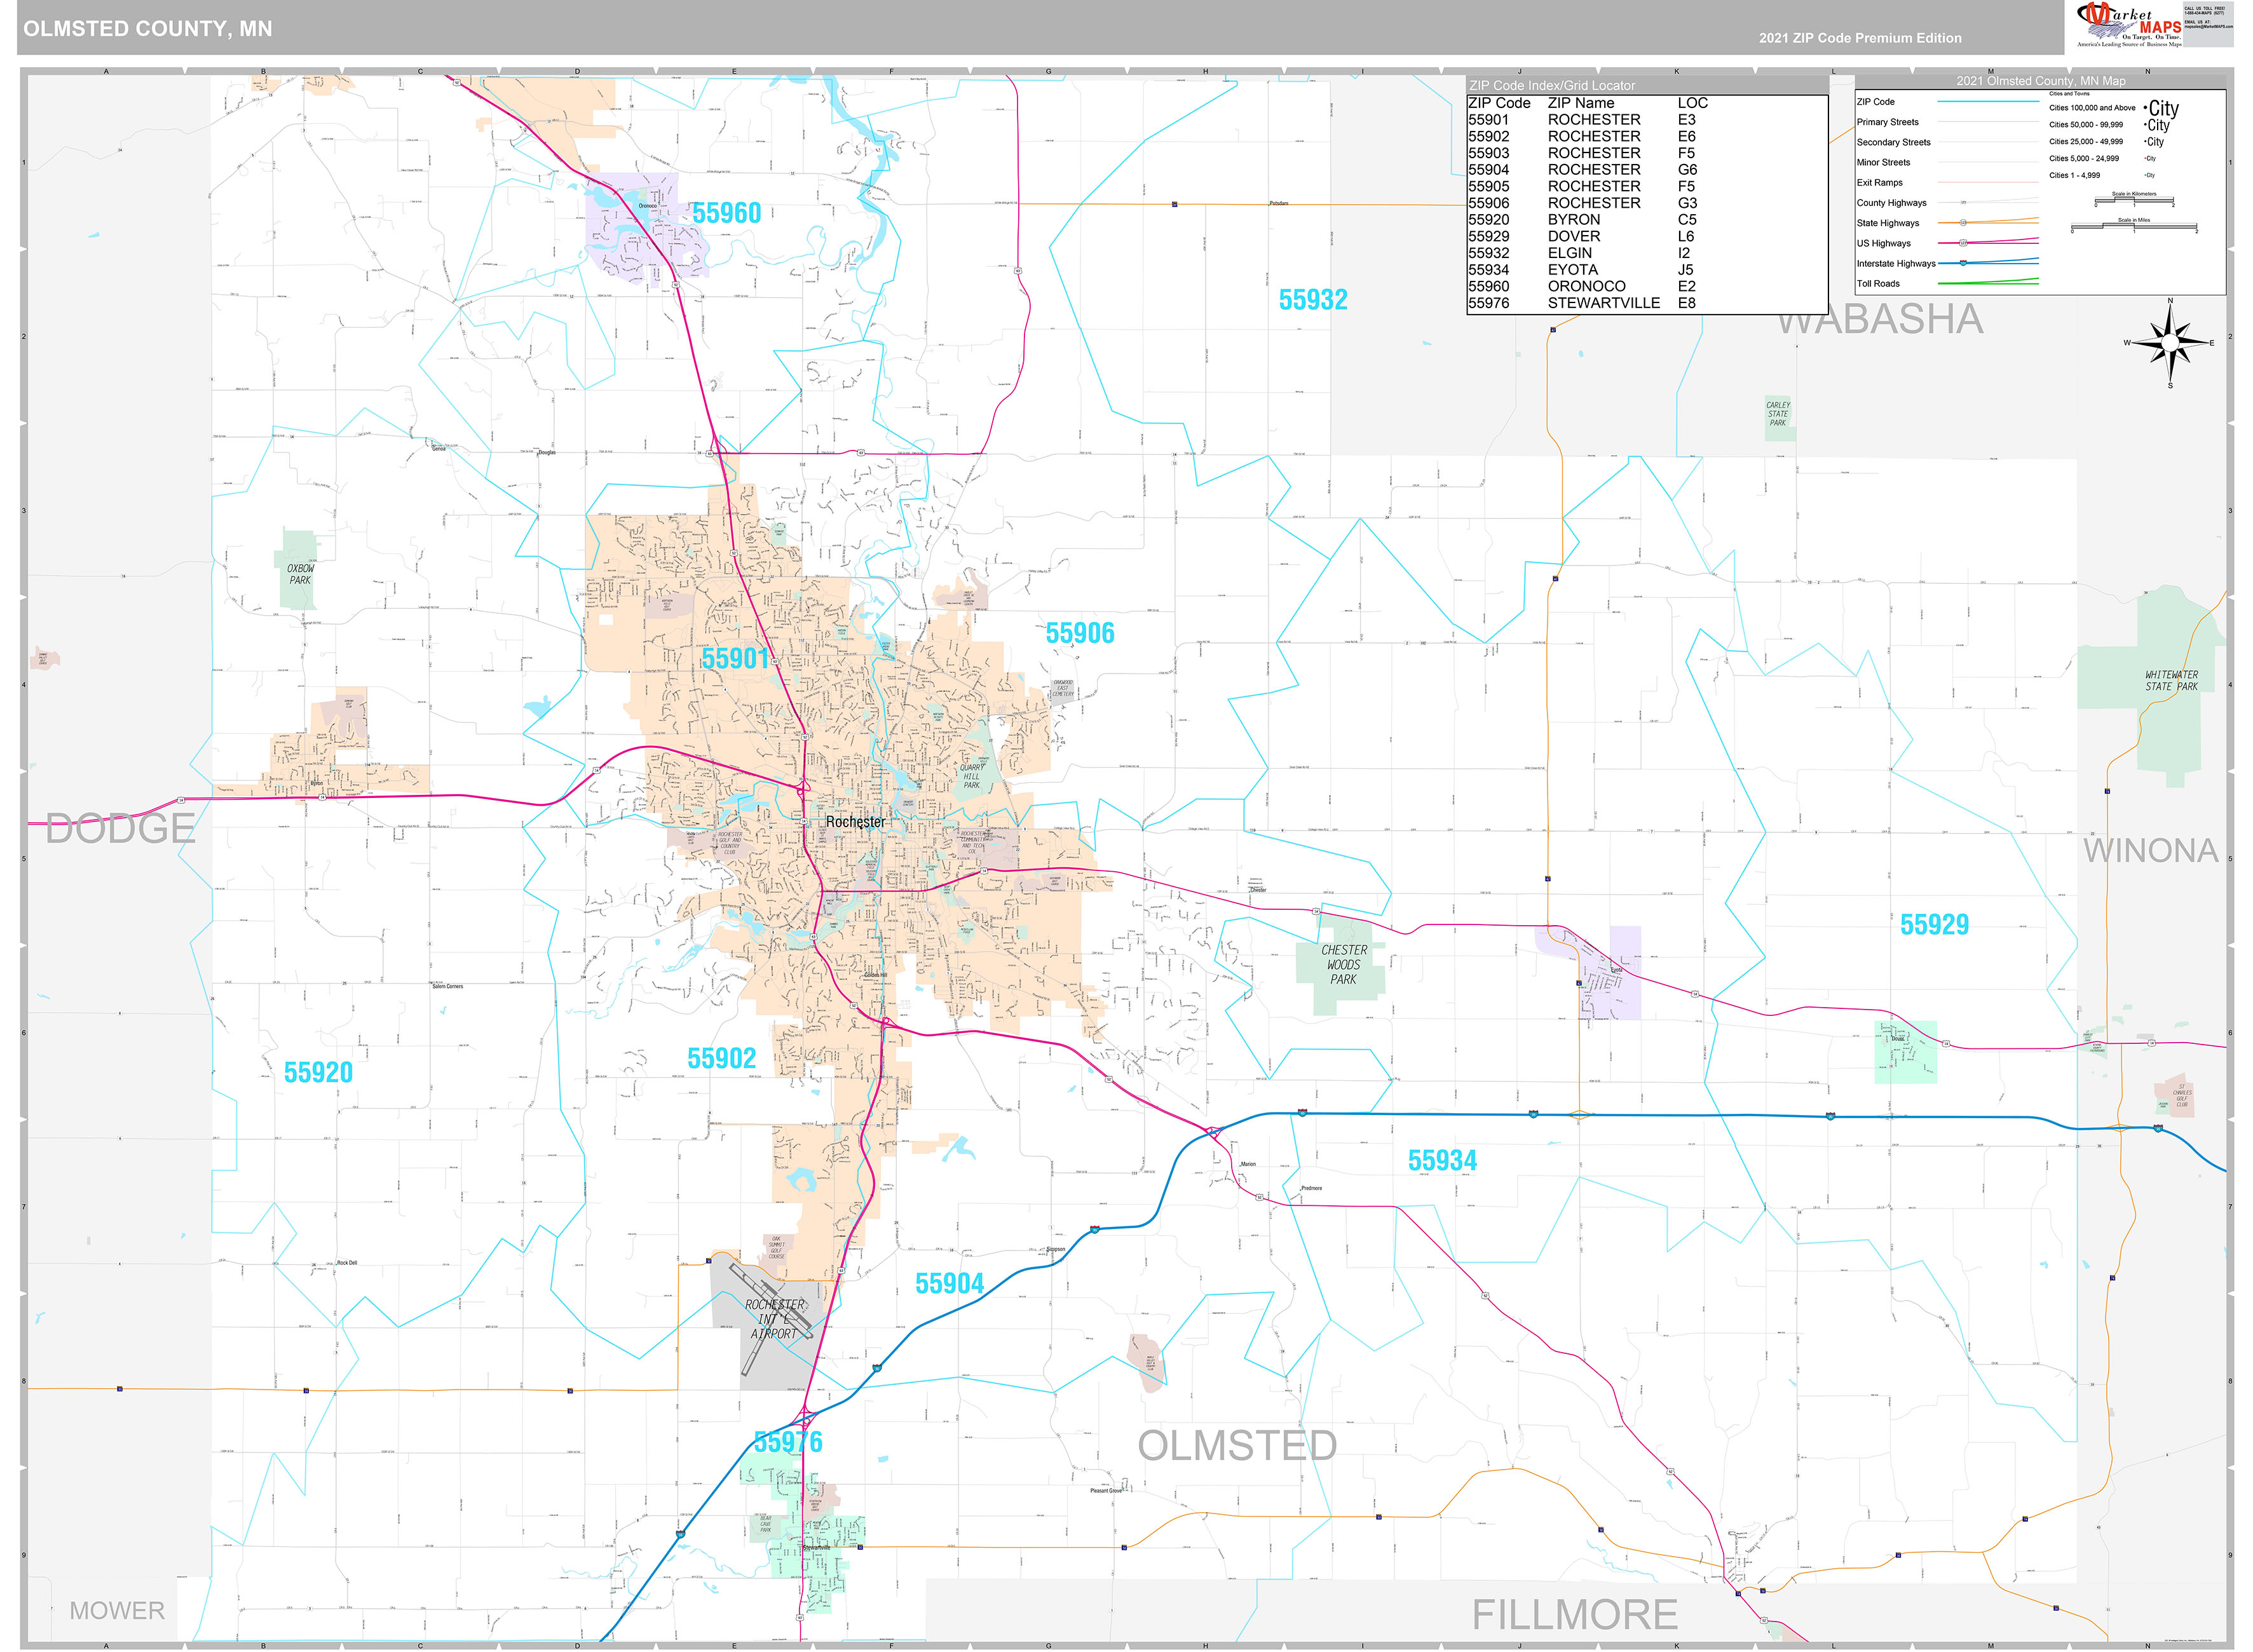This screenshot has width=2253, height=1652.
Task: Select the 55902 row in ZIP index table
Action: (1646, 137)
